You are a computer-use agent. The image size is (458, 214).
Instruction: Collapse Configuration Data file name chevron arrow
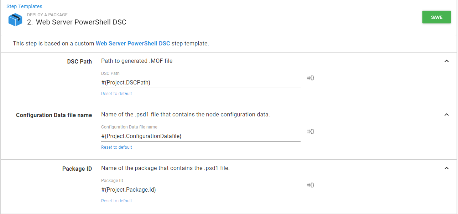tap(447, 115)
